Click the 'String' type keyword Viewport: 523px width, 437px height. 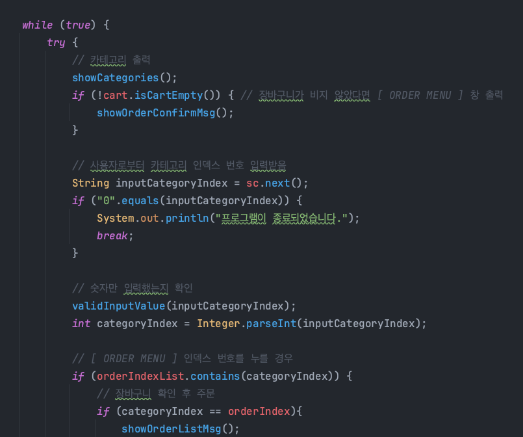coord(91,183)
